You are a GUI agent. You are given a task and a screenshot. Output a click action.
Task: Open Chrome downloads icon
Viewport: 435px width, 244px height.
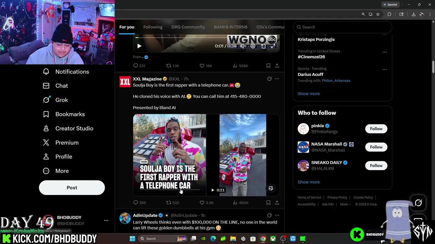point(413,14)
